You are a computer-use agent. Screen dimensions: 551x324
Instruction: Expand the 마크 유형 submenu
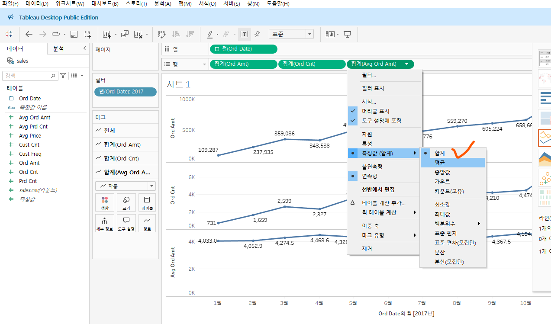click(384, 235)
